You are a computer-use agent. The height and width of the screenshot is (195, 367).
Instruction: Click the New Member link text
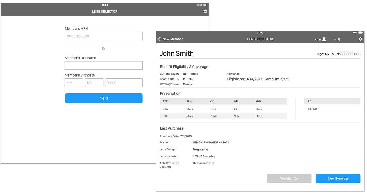(173, 39)
